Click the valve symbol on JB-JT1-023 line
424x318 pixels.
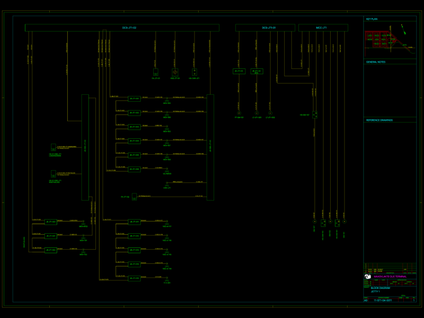83,223
